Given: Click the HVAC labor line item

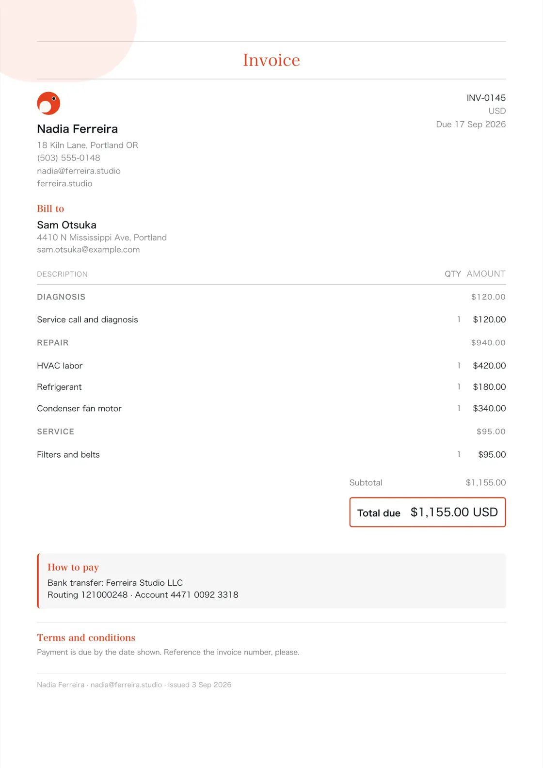Looking at the screenshot, I should (x=60, y=366).
